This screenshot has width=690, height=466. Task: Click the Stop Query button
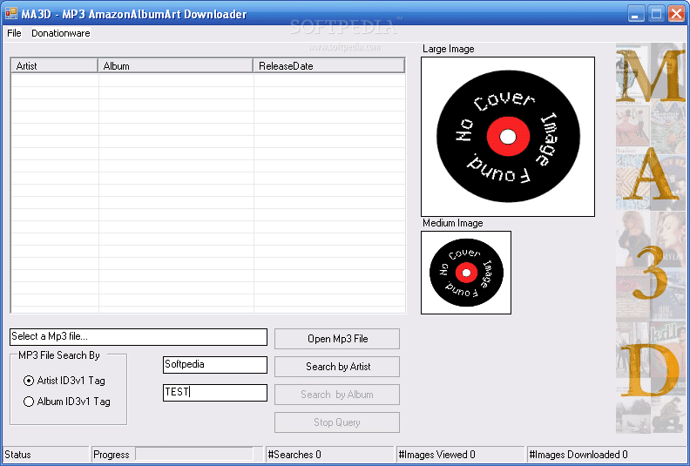(x=337, y=422)
